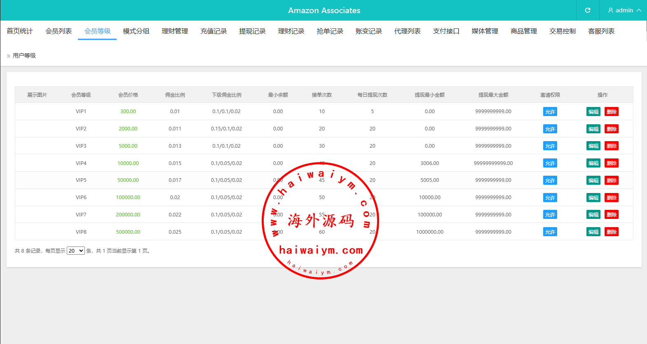Click the 删除 button for VIP3

coord(611,146)
